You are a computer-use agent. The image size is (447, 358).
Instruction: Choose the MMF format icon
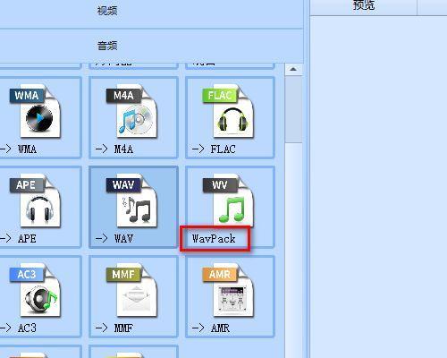click(x=132, y=291)
